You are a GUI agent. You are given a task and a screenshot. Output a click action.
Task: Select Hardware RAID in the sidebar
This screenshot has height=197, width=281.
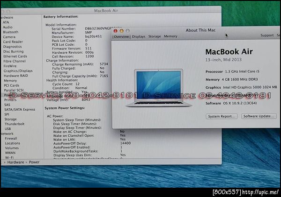point(16,76)
